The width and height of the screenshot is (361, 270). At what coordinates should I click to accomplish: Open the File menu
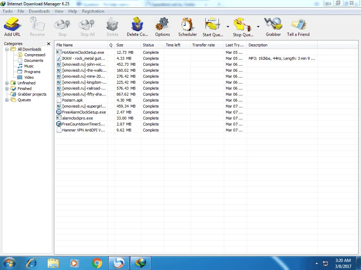[x=21, y=11]
